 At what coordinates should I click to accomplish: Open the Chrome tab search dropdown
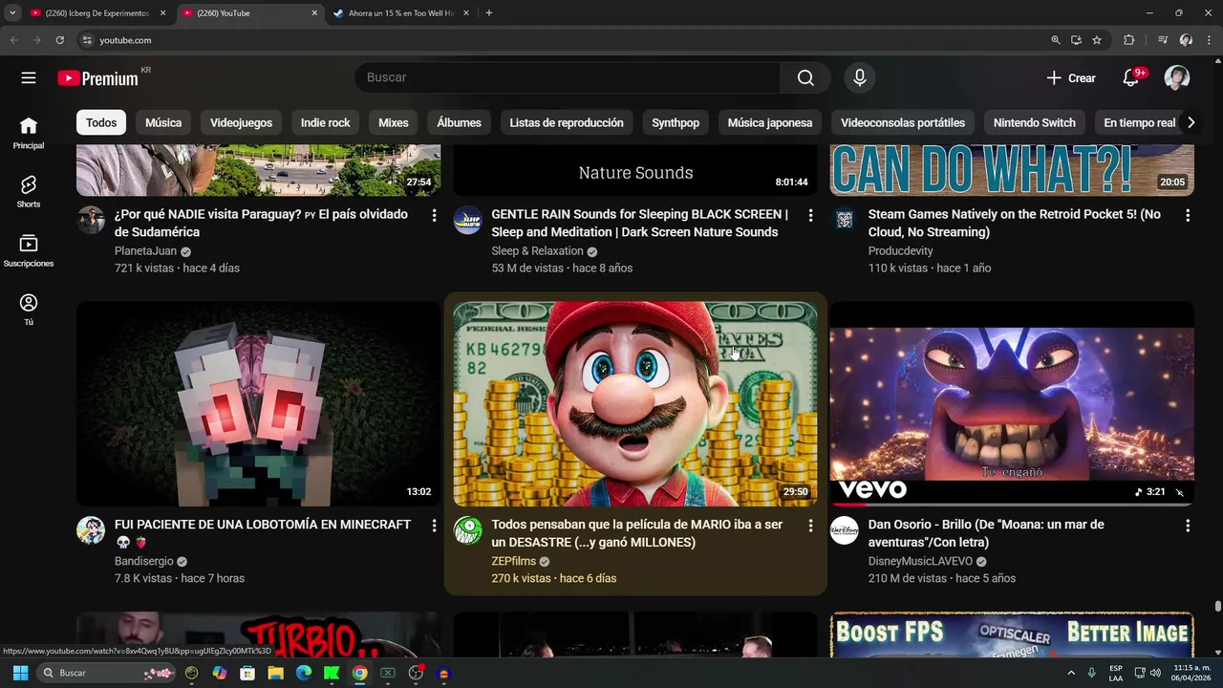tap(12, 13)
